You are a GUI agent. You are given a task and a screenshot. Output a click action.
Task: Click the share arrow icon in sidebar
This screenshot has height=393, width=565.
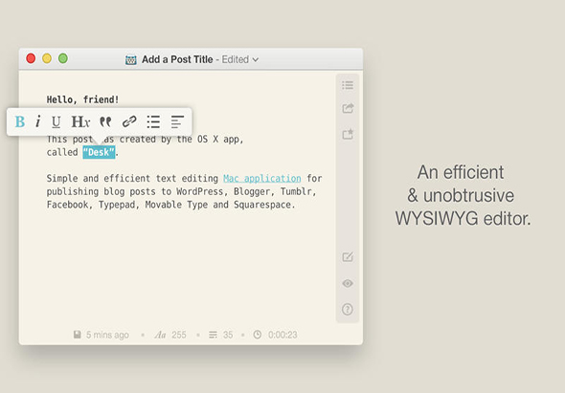click(348, 108)
